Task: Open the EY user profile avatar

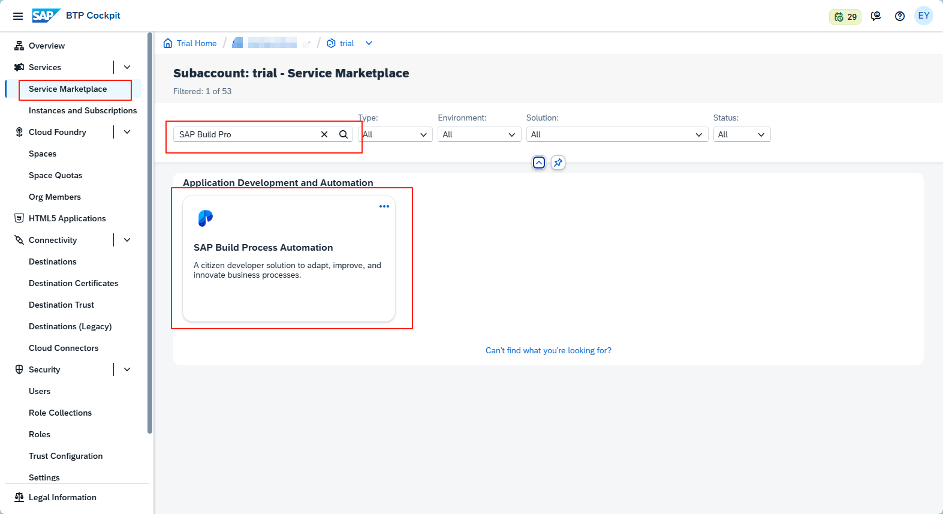Action: coord(923,16)
